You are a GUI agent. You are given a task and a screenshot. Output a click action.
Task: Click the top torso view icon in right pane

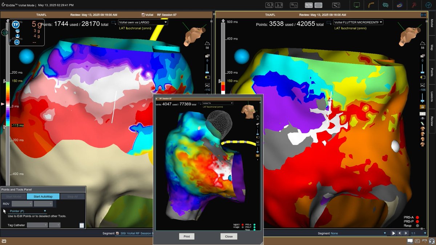coord(423,129)
